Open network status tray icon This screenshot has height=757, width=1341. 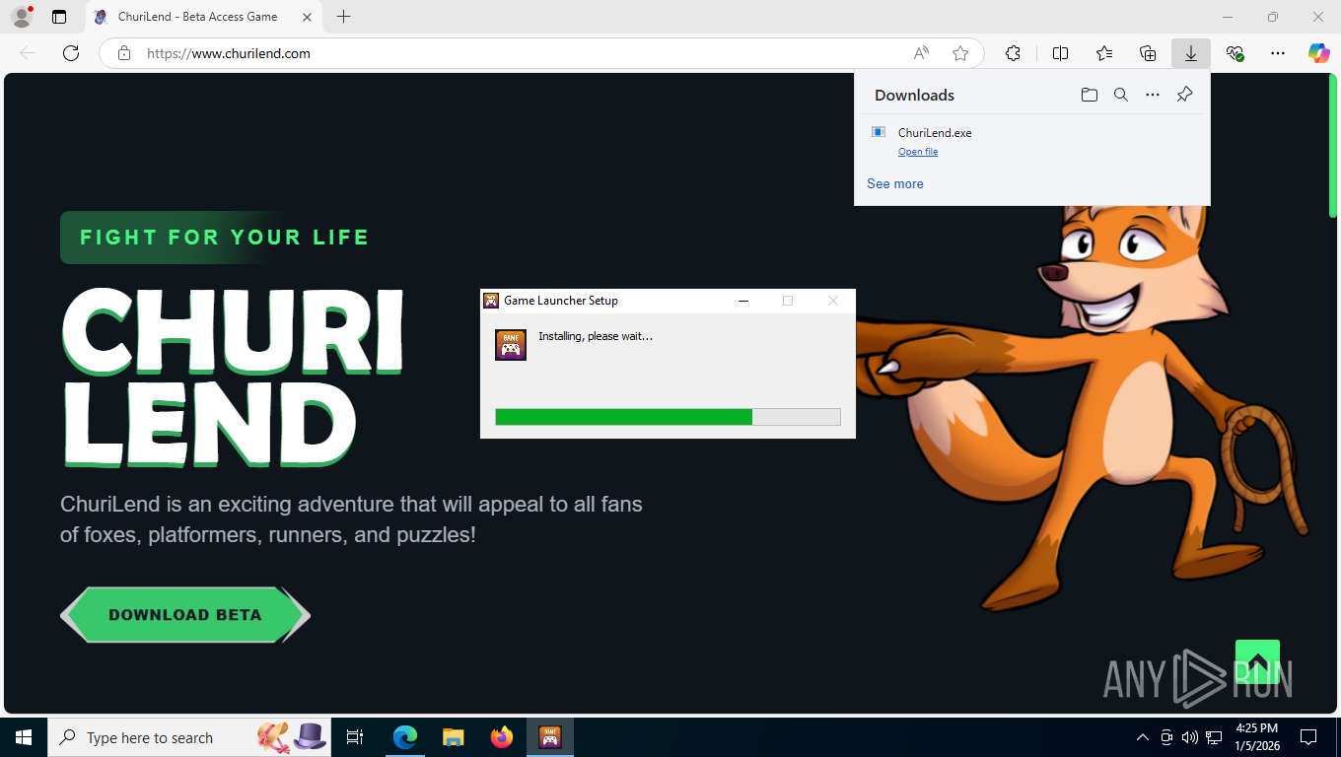(x=1214, y=737)
